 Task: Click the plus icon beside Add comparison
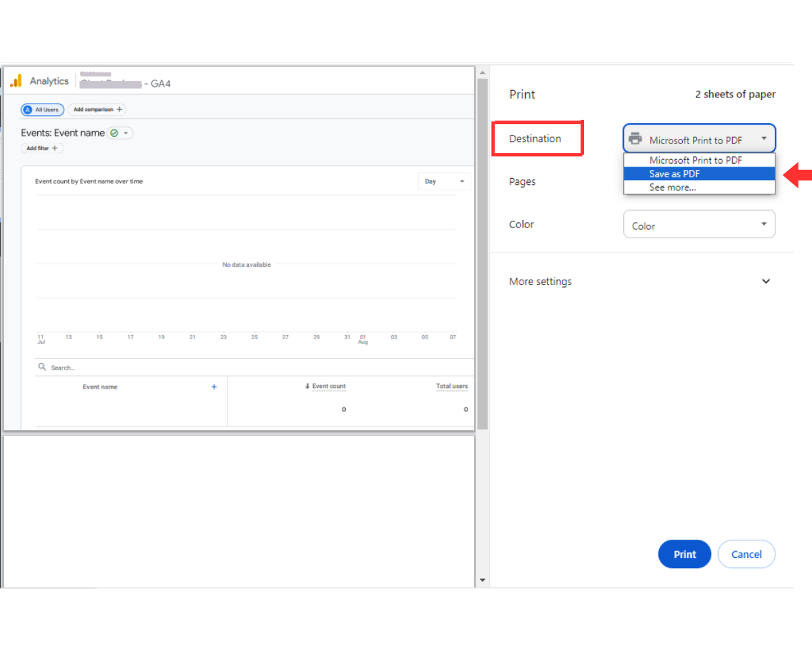click(120, 109)
